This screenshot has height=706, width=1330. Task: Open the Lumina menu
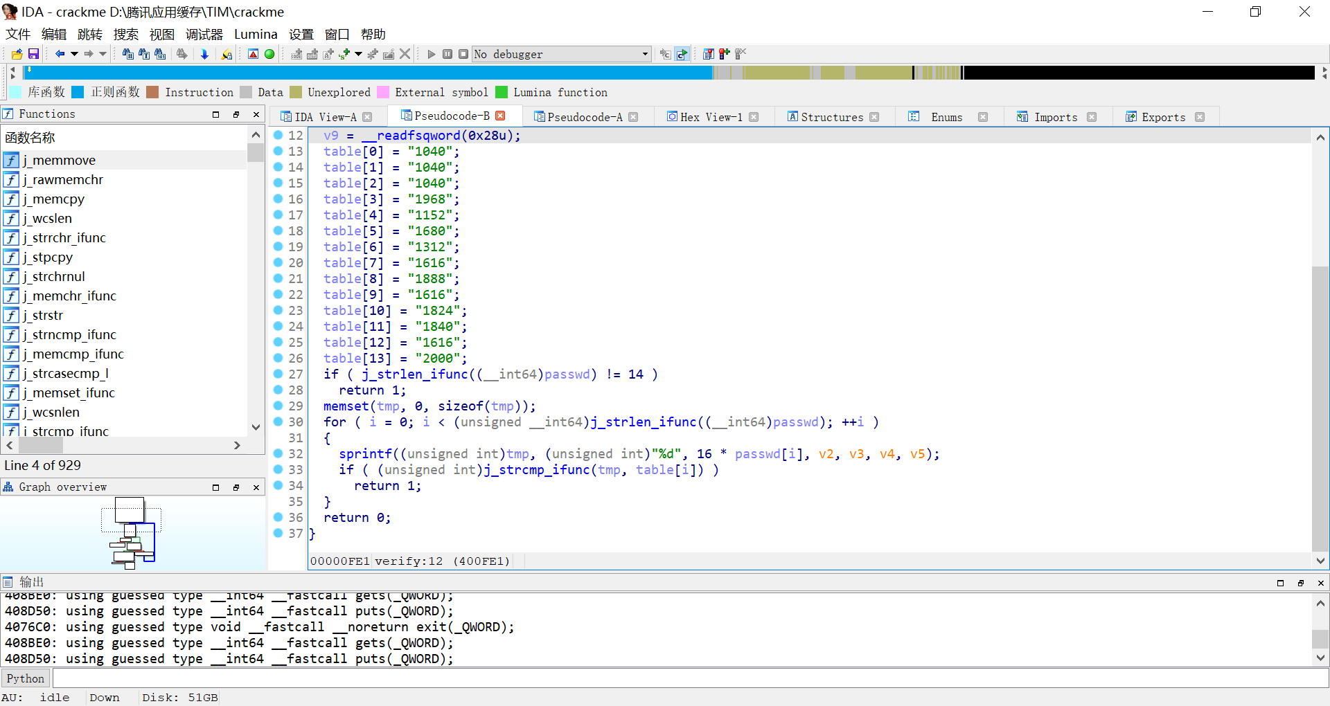point(256,35)
